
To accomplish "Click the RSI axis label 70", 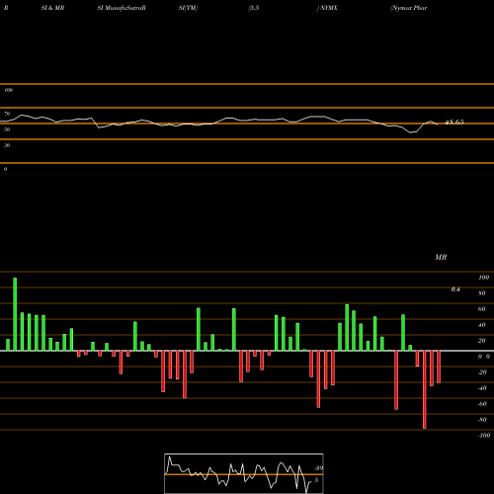I will [7, 114].
